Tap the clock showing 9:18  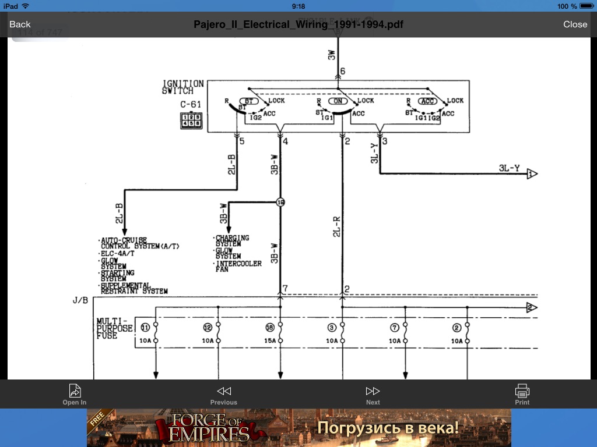298,6
